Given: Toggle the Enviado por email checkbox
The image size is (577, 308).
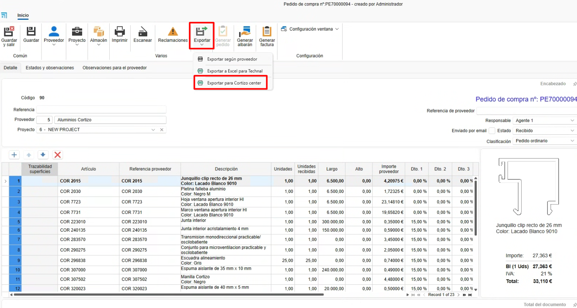Looking at the screenshot, I should pyautogui.click(x=492, y=131).
